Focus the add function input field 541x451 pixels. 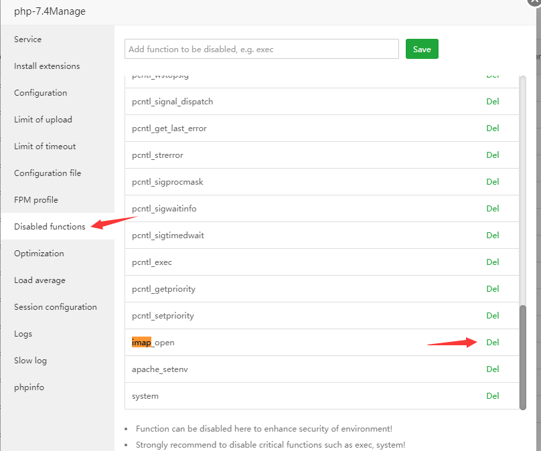coord(261,50)
